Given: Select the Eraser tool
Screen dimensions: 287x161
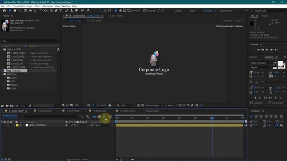Looking at the screenshot, I should coord(76,11).
